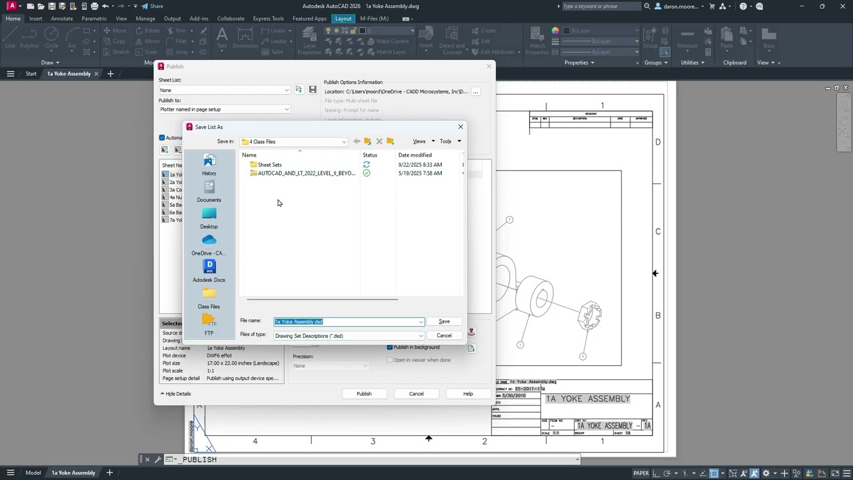The width and height of the screenshot is (853, 480).
Task: Open the layer color wheel swatch
Action: click(555, 31)
